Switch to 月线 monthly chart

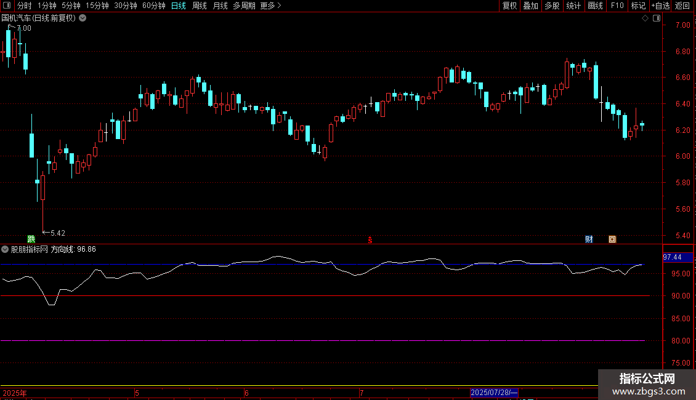[x=220, y=6]
